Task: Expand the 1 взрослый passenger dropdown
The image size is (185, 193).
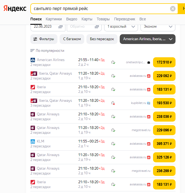Action: 121,27
